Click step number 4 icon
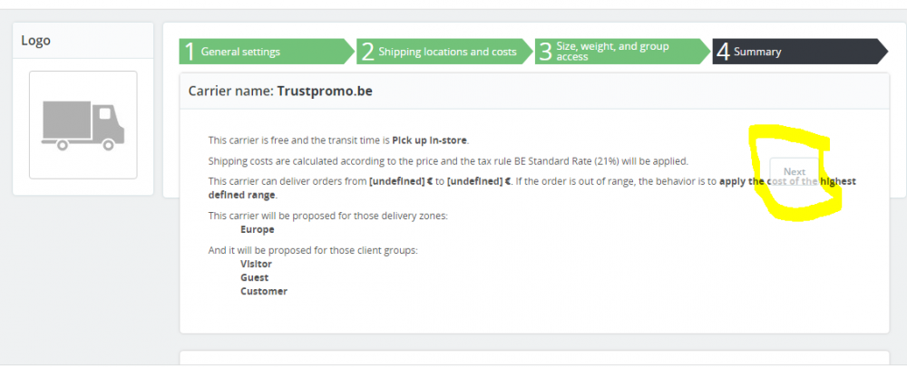Viewport: 907px width, 367px height. click(x=723, y=52)
